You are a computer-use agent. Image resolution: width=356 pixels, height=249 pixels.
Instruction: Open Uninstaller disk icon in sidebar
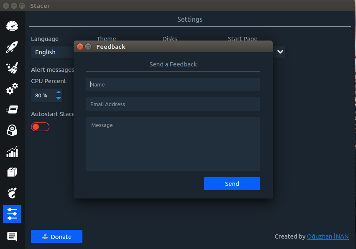pos(12,130)
